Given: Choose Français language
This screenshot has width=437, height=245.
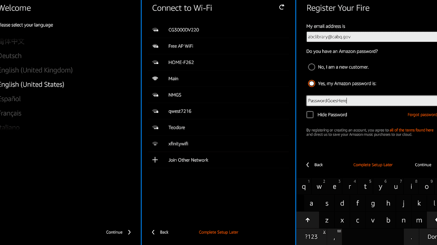Looking at the screenshot, I should point(11,113).
